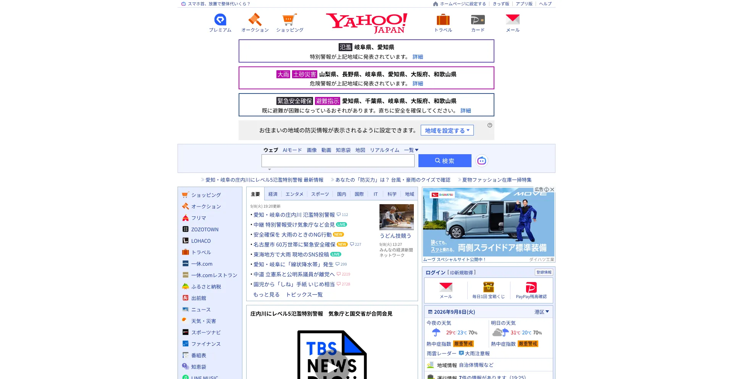Click the ID新規取得 link
733x379 pixels.
[x=461, y=273]
